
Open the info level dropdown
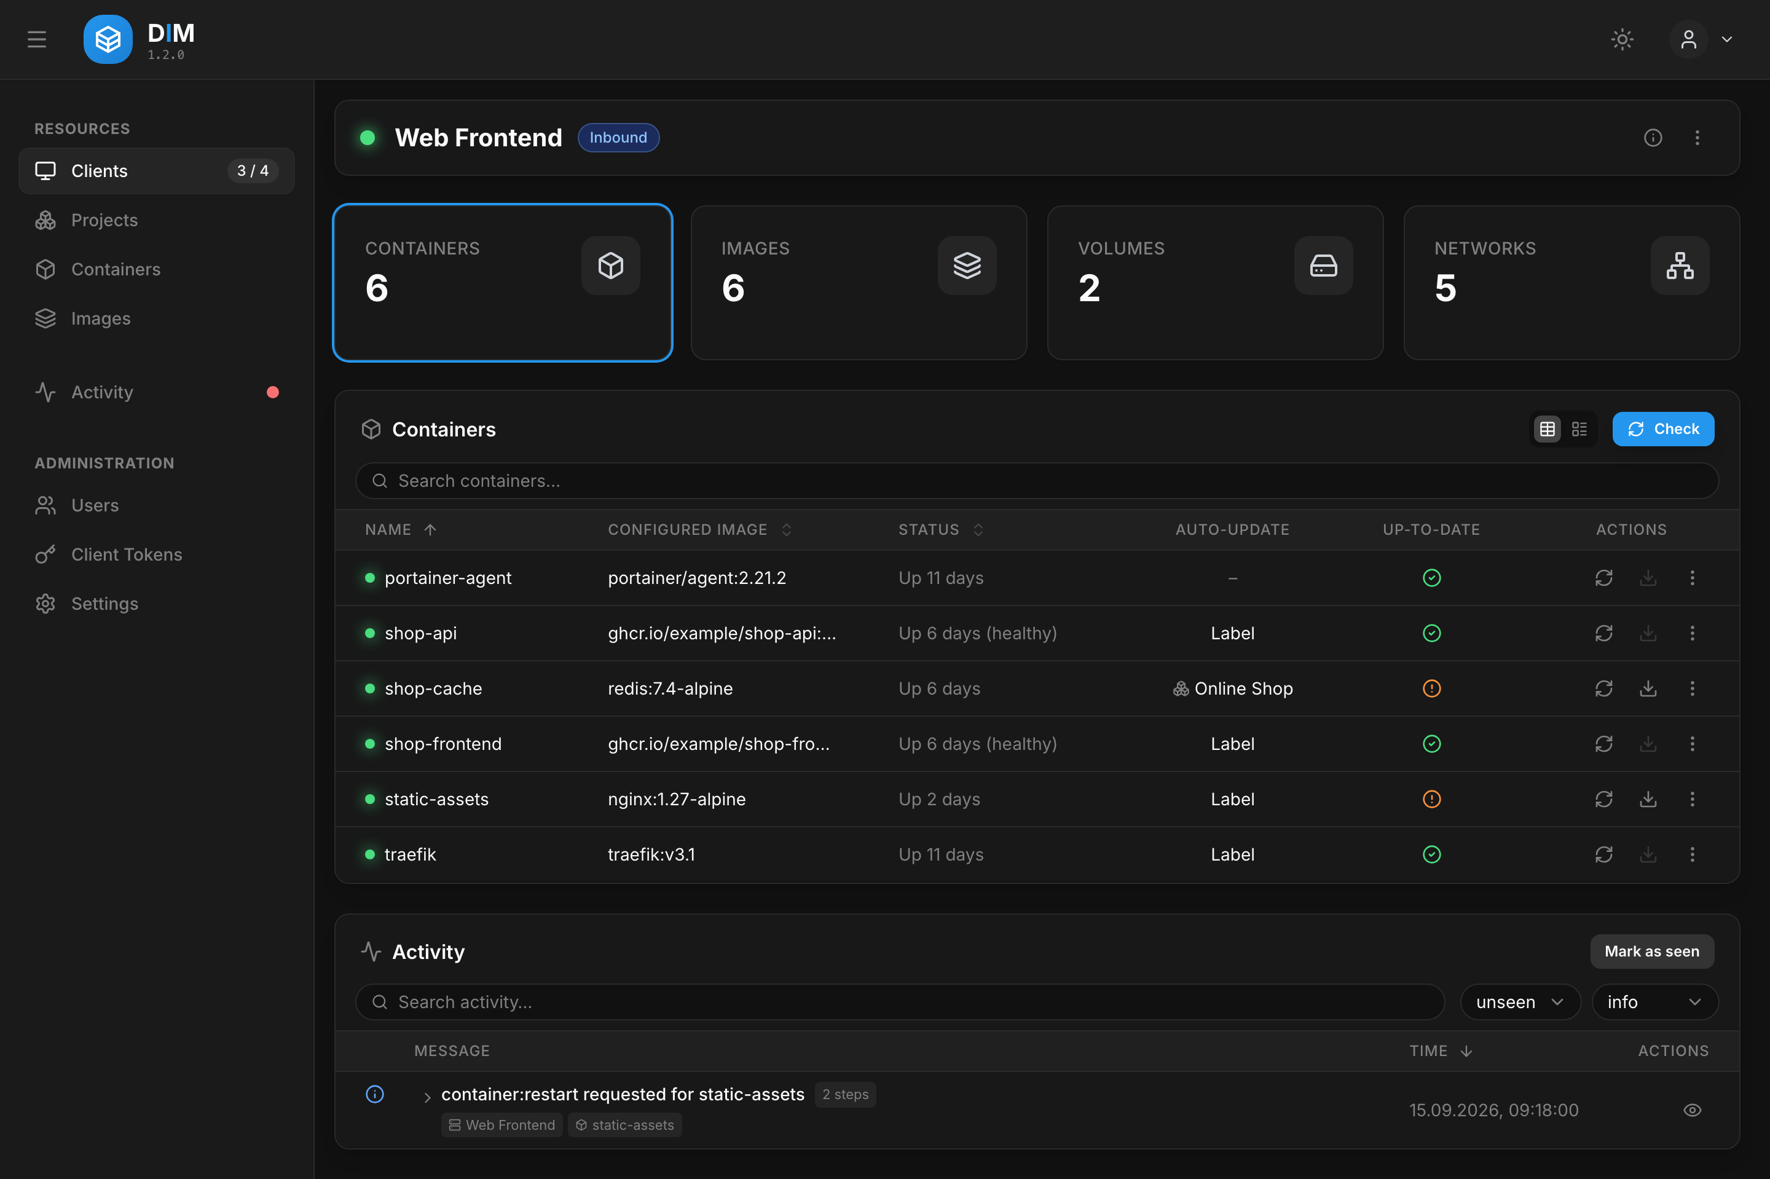(x=1654, y=1001)
